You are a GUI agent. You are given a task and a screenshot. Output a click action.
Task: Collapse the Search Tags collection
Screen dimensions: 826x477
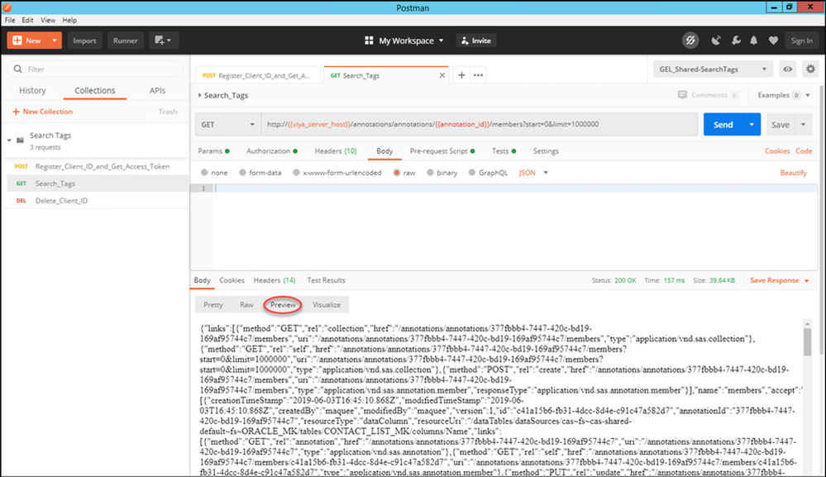click(9, 140)
